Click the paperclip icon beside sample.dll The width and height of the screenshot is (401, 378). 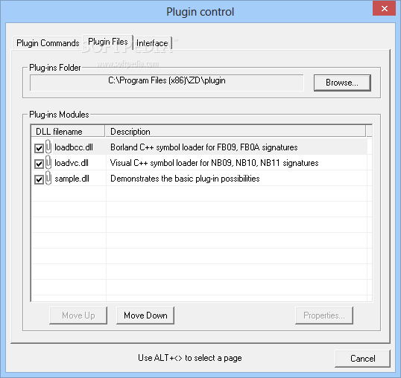(x=48, y=178)
